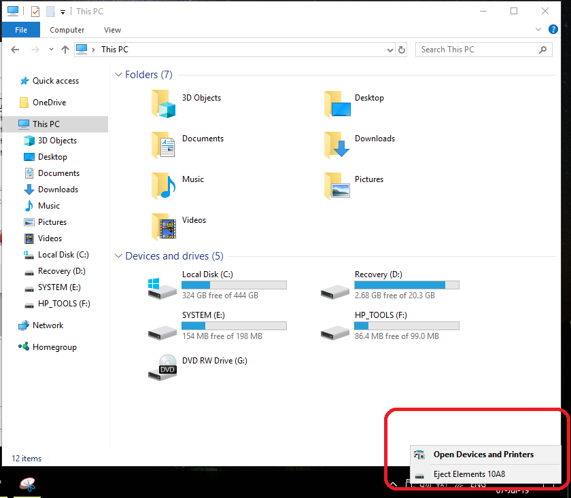The image size is (571, 498).
Task: Select the Music folder icon
Action: pyautogui.click(x=163, y=185)
